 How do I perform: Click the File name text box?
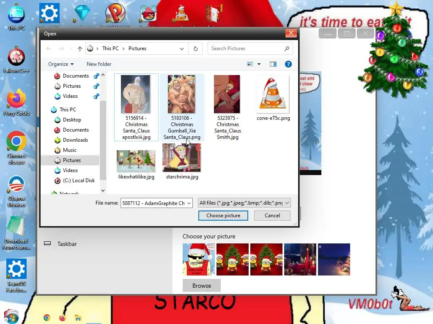[x=153, y=203]
